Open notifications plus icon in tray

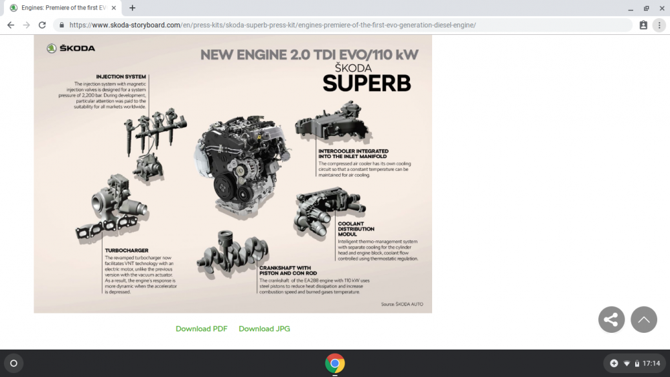[x=614, y=364]
